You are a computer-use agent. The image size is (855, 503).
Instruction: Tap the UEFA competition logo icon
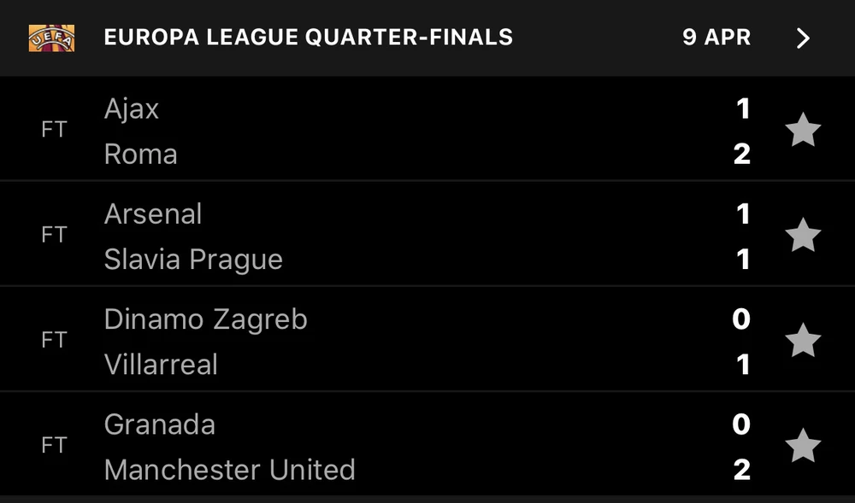tap(51, 38)
